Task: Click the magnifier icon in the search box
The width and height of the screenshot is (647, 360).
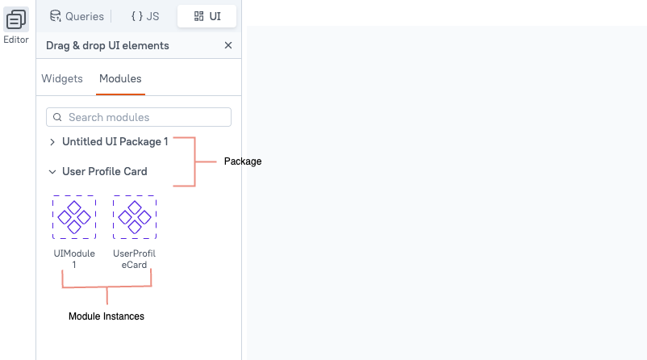Action: (x=57, y=117)
